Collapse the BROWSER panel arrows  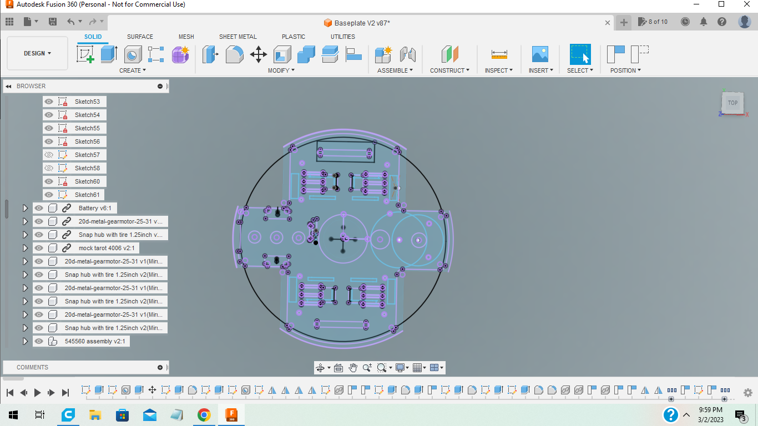(8, 86)
